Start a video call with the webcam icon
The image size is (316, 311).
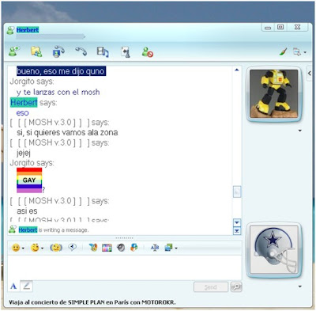[x=58, y=51]
